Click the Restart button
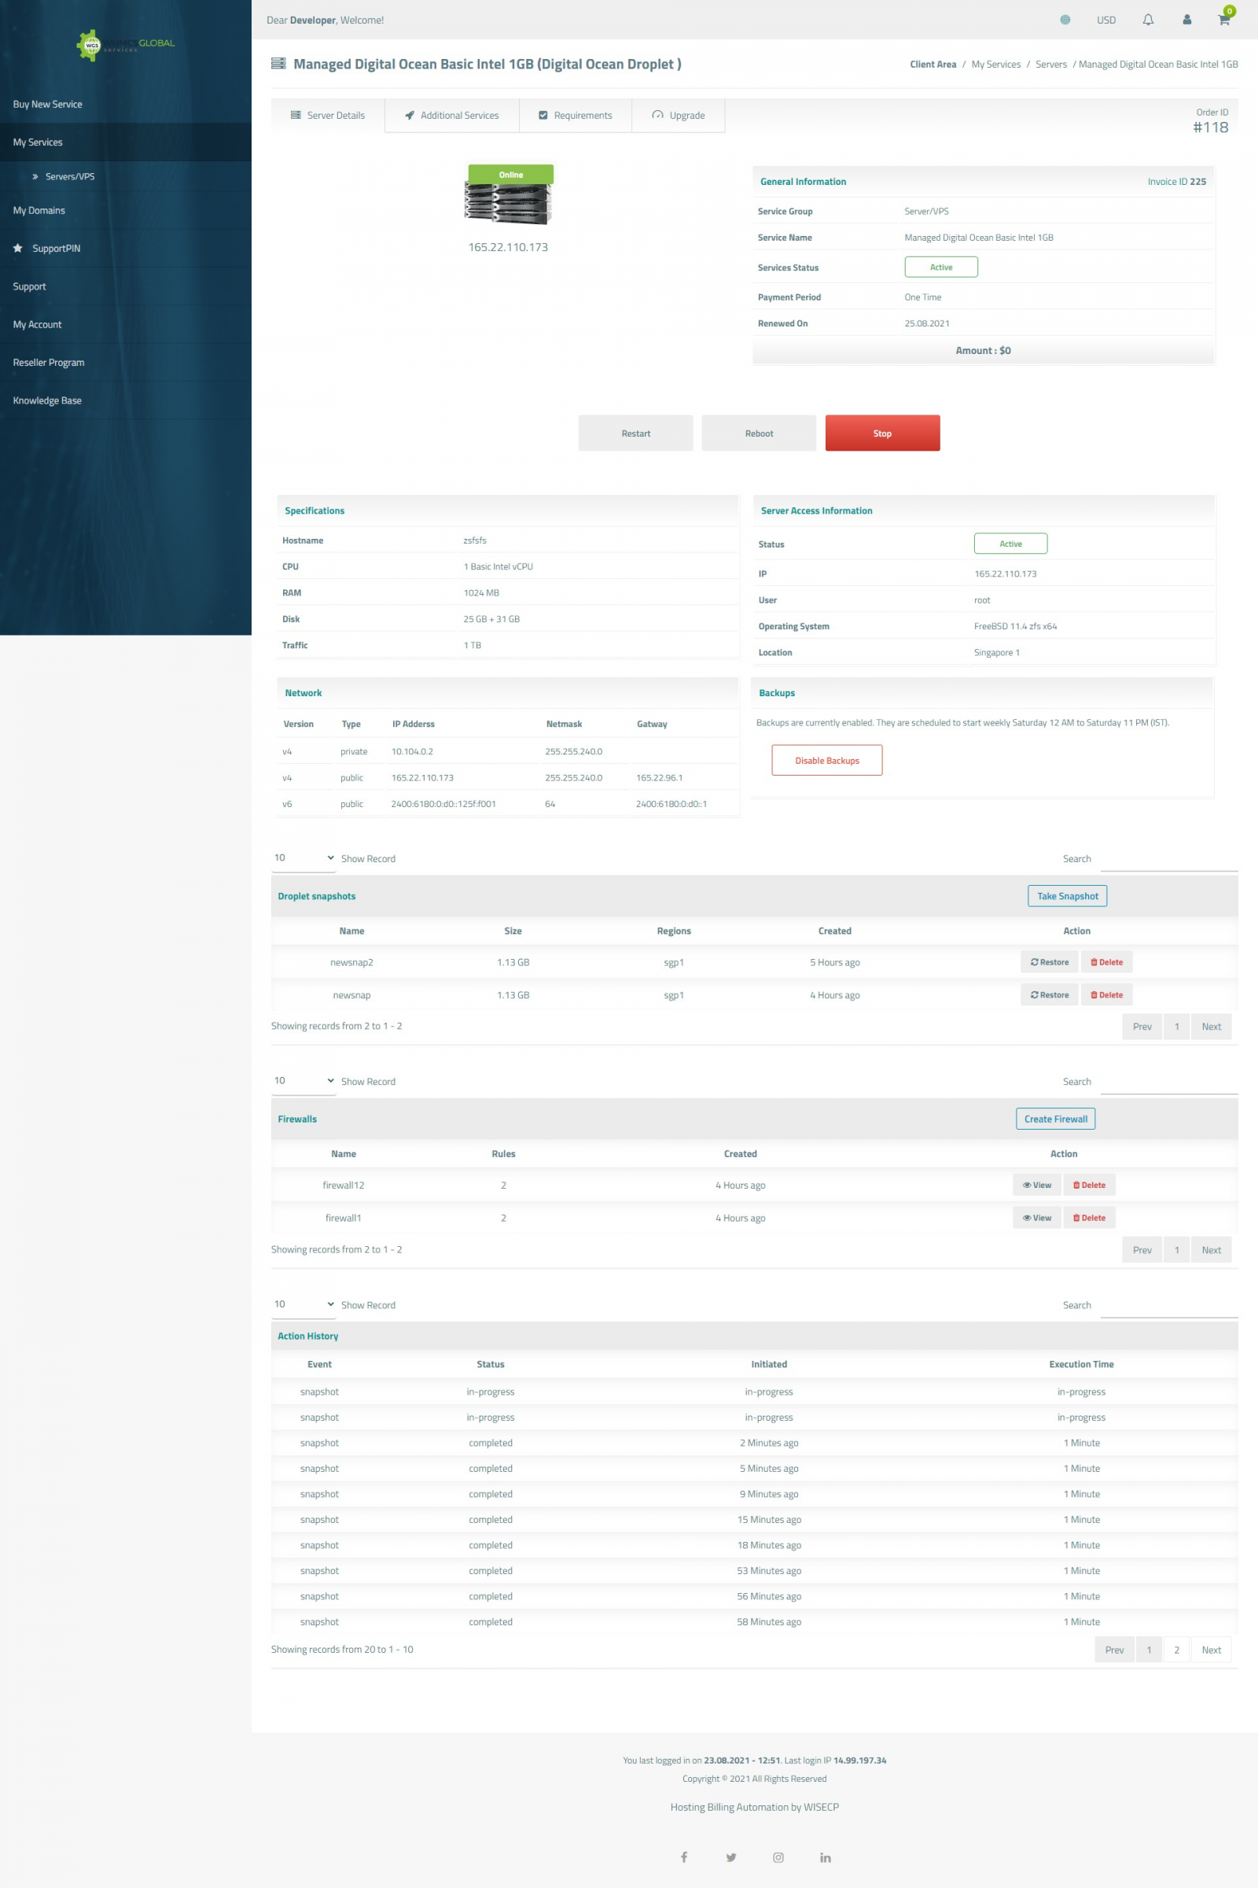 [x=635, y=433]
